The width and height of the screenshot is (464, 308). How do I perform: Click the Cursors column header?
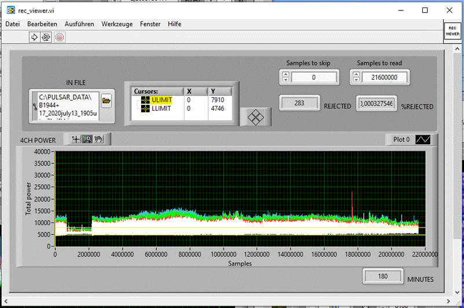(158, 91)
